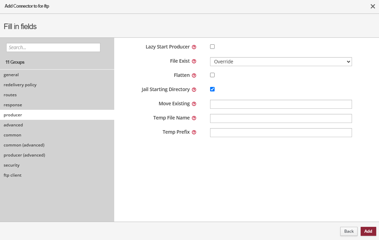Close the Add Connector dialog
This screenshot has width=379, height=240.
(373, 7)
